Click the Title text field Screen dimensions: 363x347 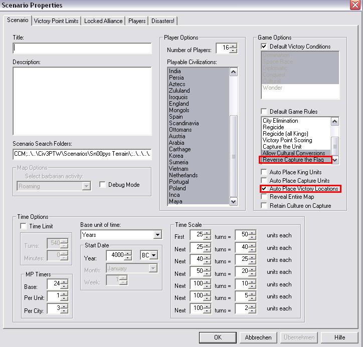82,49
